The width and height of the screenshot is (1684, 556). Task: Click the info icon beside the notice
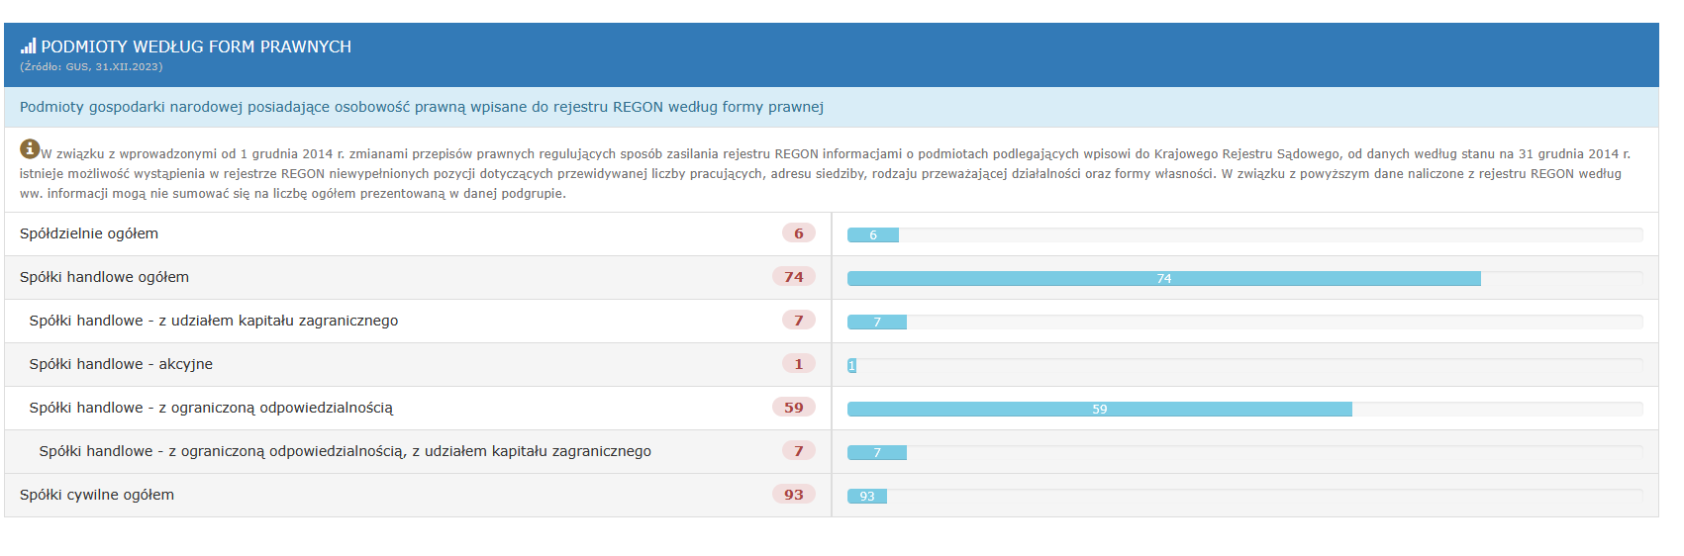pyautogui.click(x=30, y=148)
